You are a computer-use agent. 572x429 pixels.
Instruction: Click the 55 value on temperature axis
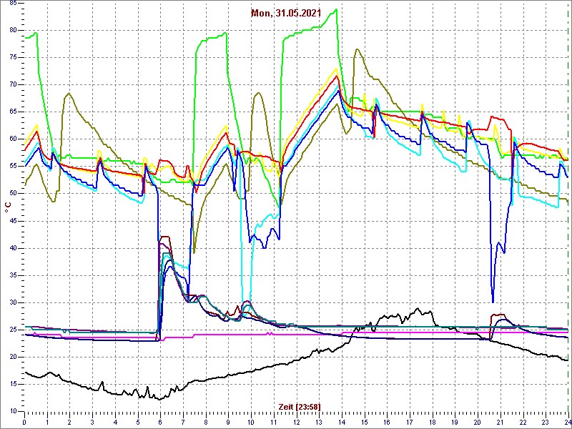point(14,167)
